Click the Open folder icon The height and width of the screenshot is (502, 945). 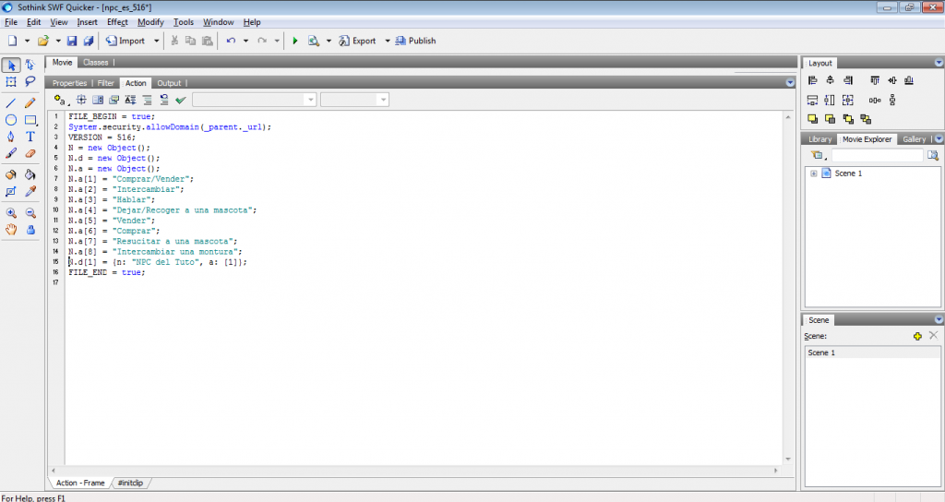coord(42,41)
